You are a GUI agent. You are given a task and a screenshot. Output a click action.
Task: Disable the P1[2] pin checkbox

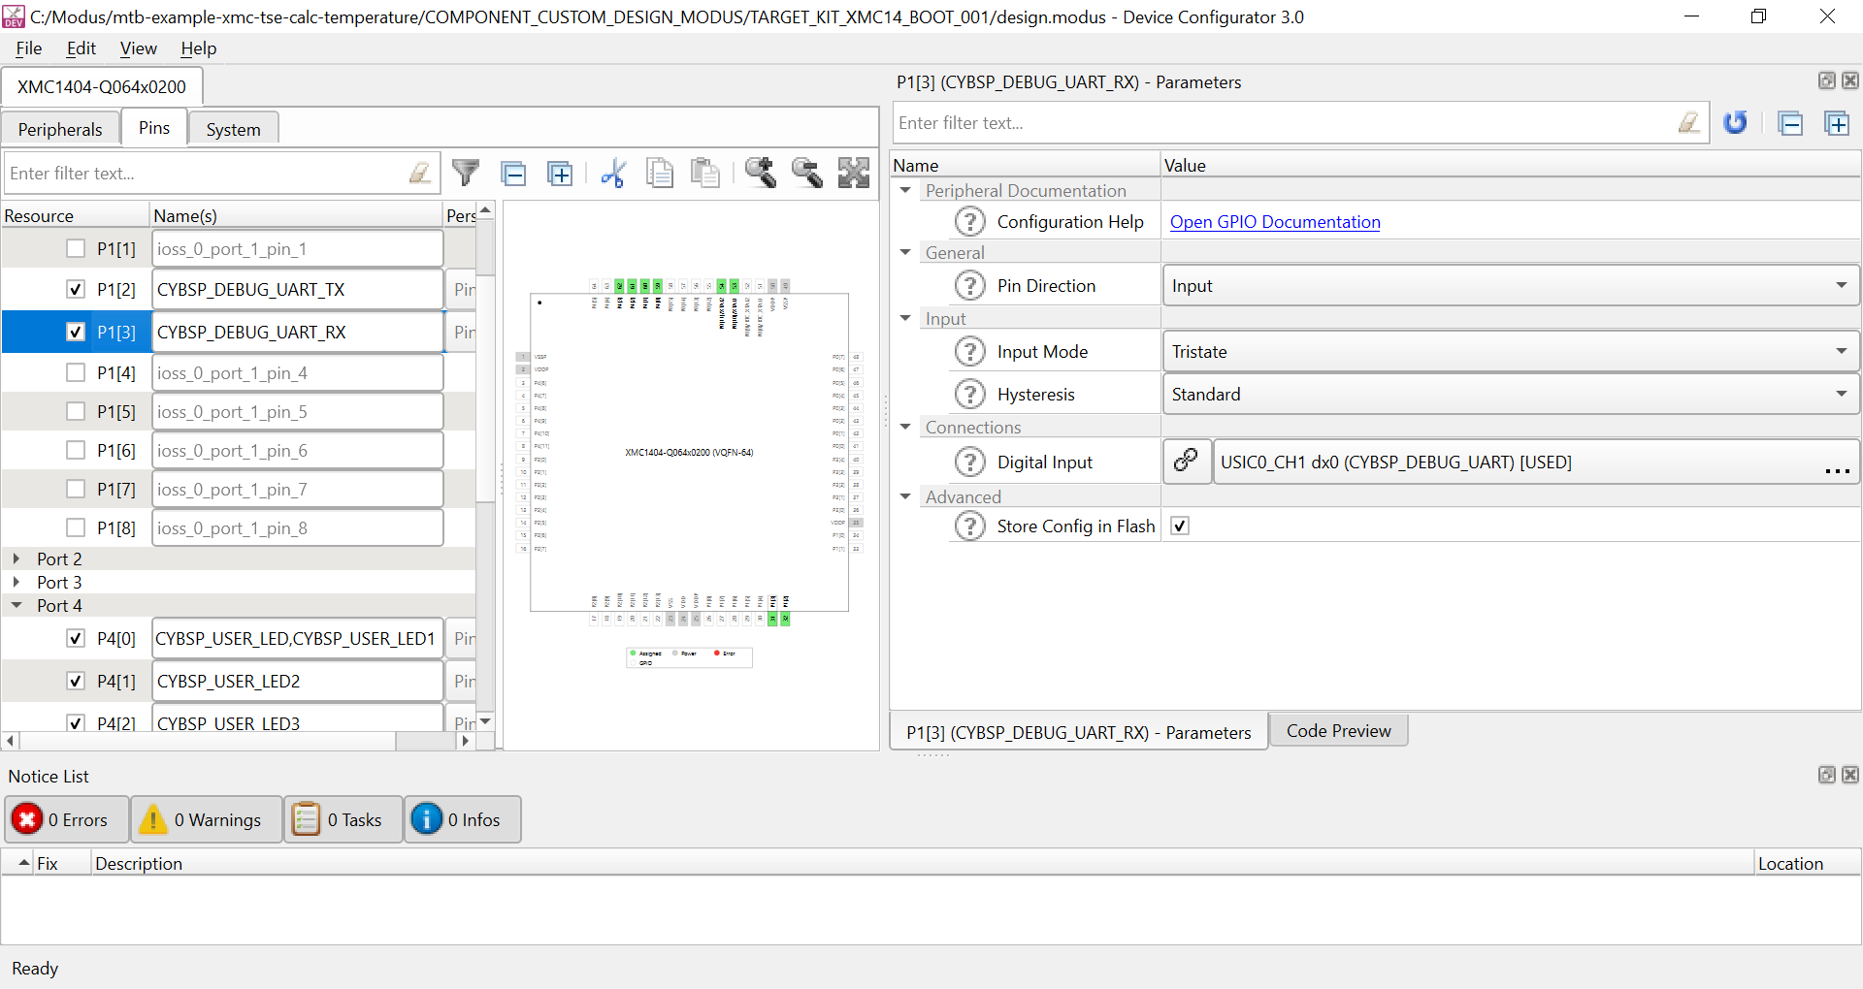[76, 289]
